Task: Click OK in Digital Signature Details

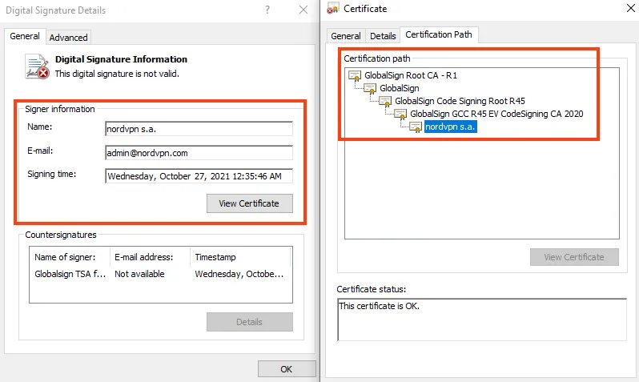Action: (x=287, y=369)
